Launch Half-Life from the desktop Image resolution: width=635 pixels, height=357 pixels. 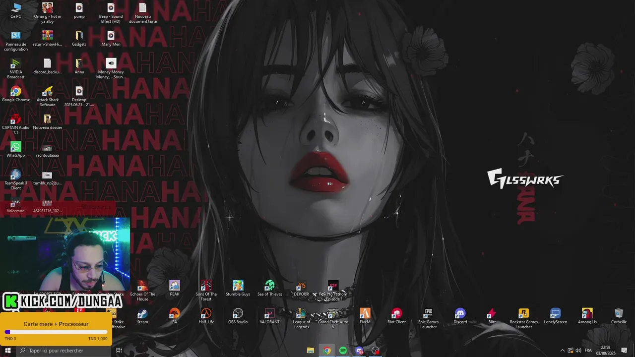tap(206, 316)
